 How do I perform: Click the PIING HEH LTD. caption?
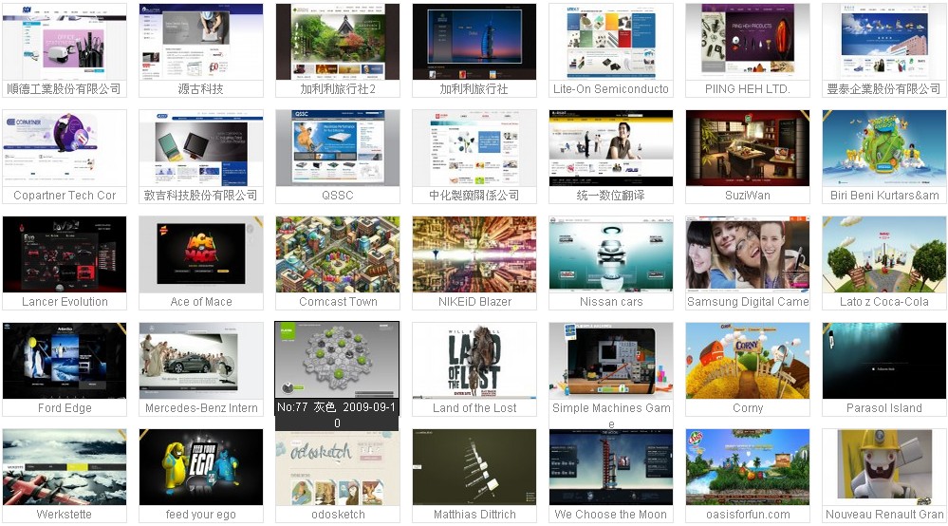click(747, 89)
